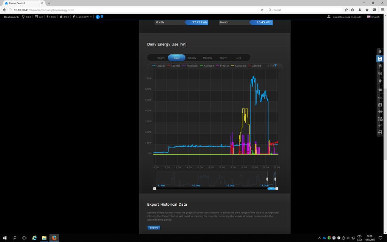Toggle the Koupelna series in the legend

[238, 66]
